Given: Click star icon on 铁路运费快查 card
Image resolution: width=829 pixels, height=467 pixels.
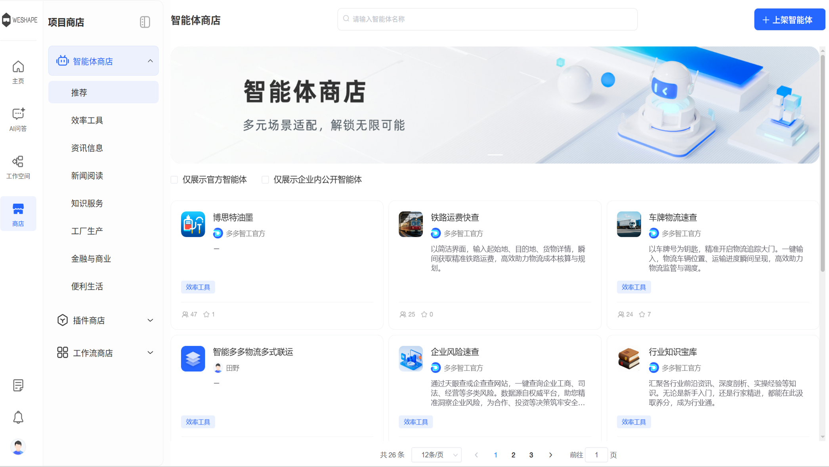Looking at the screenshot, I should pos(424,314).
